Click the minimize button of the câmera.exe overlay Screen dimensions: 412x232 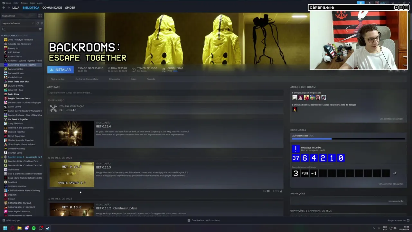pyautogui.click(x=396, y=7)
